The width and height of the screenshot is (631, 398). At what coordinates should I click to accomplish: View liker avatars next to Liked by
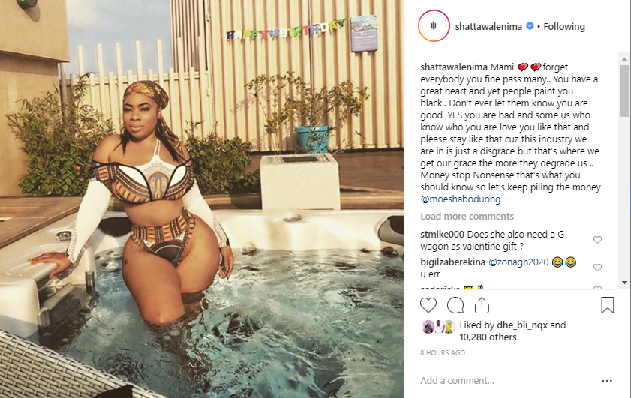(438, 327)
